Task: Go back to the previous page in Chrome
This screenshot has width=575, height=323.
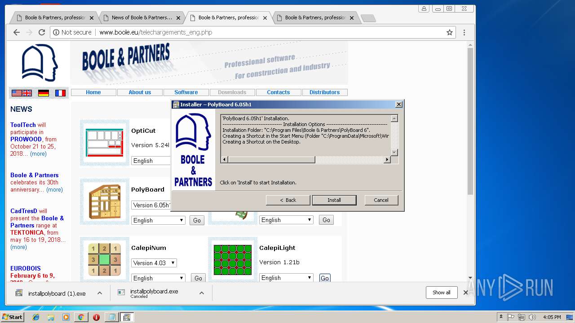Action: coord(17,32)
